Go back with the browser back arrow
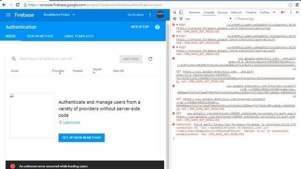The image size is (301, 169). 4,5
